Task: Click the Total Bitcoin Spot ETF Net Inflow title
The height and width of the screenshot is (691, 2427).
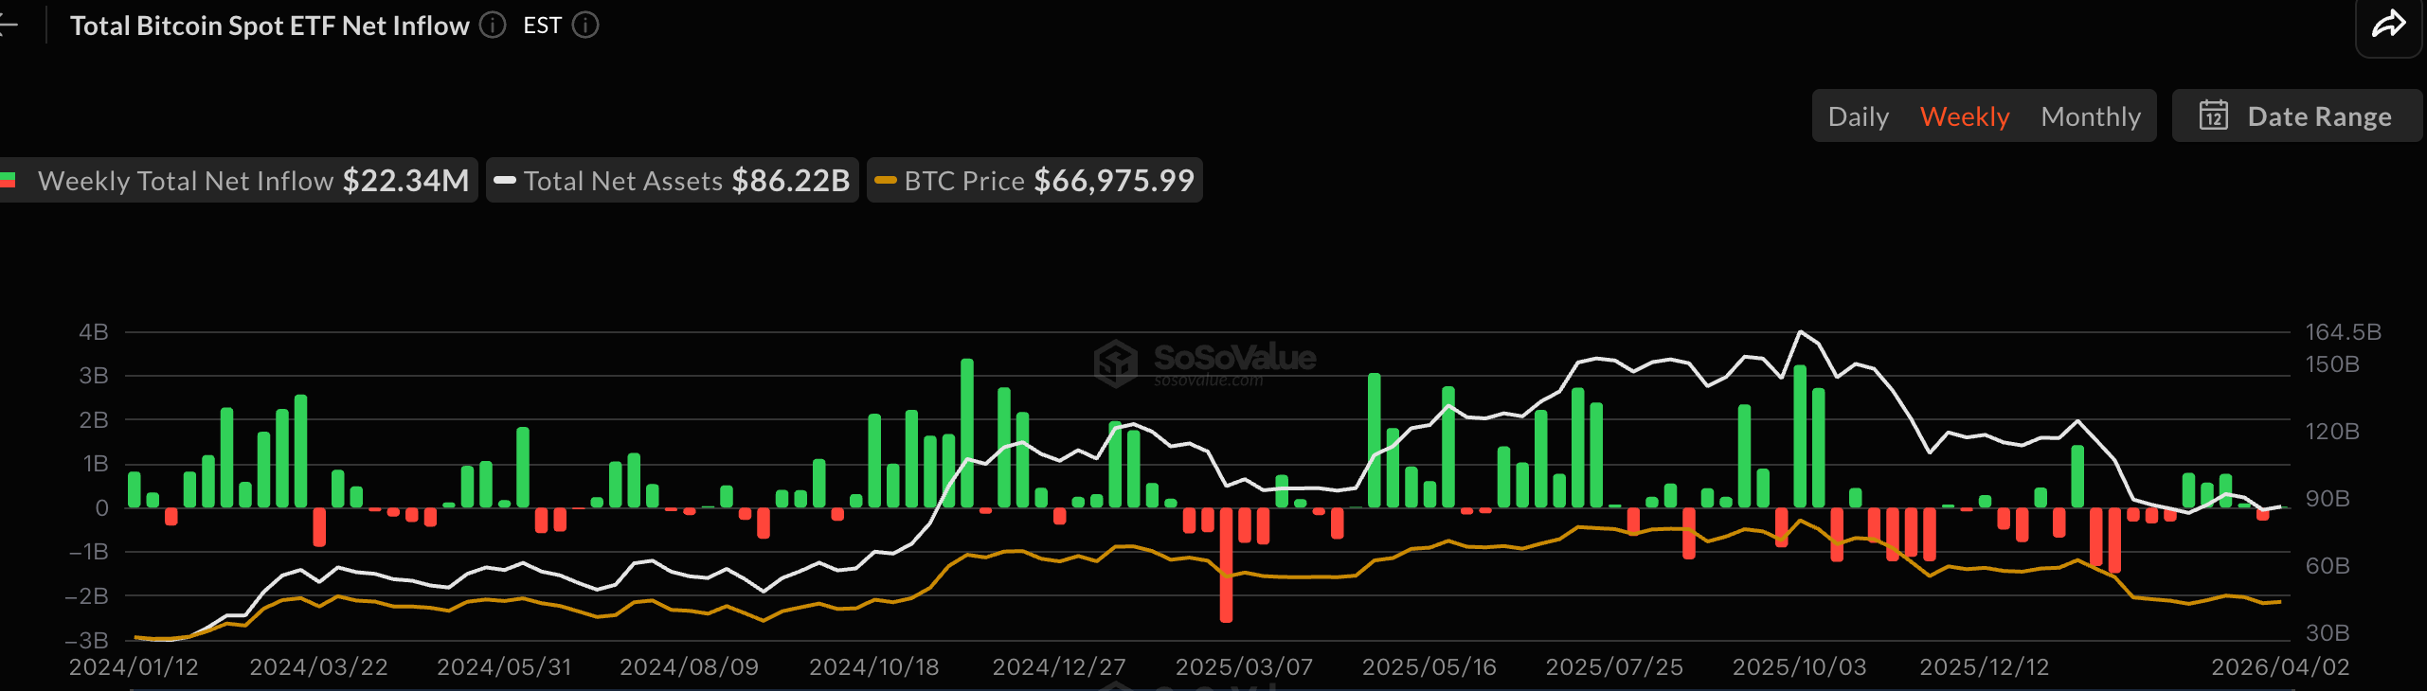Action: [x=270, y=26]
